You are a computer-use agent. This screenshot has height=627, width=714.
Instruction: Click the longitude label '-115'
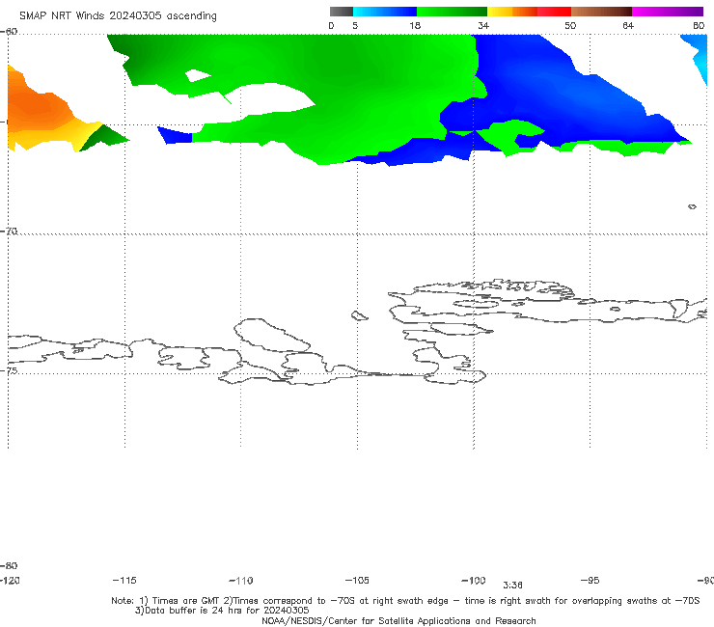pyautogui.click(x=124, y=581)
